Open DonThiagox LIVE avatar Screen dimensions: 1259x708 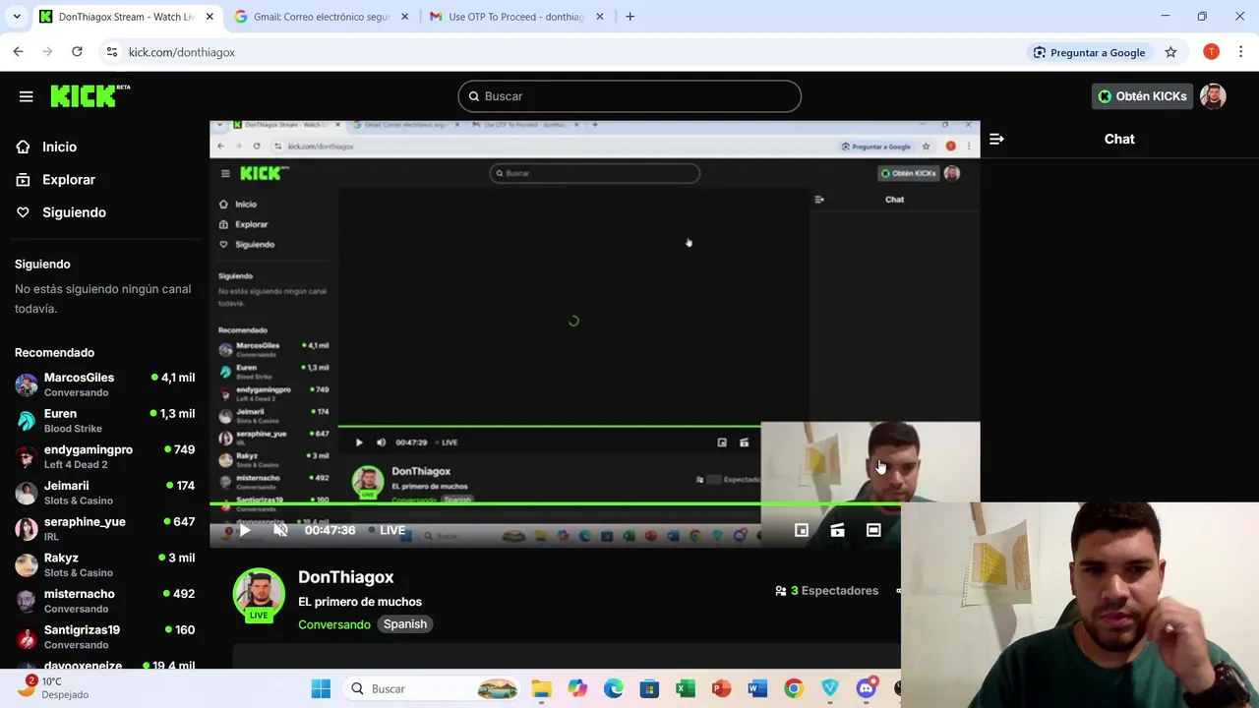259,595
